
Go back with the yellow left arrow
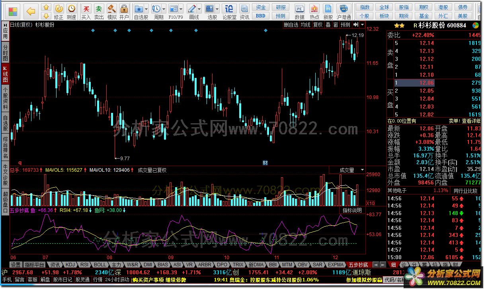tap(31, 12)
